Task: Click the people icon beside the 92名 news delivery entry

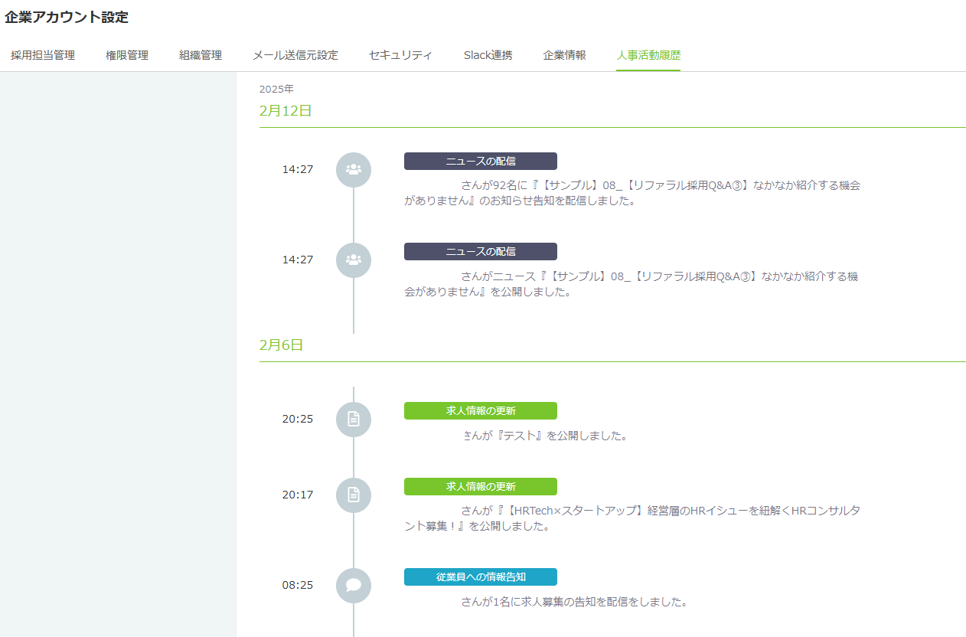Action: [353, 170]
